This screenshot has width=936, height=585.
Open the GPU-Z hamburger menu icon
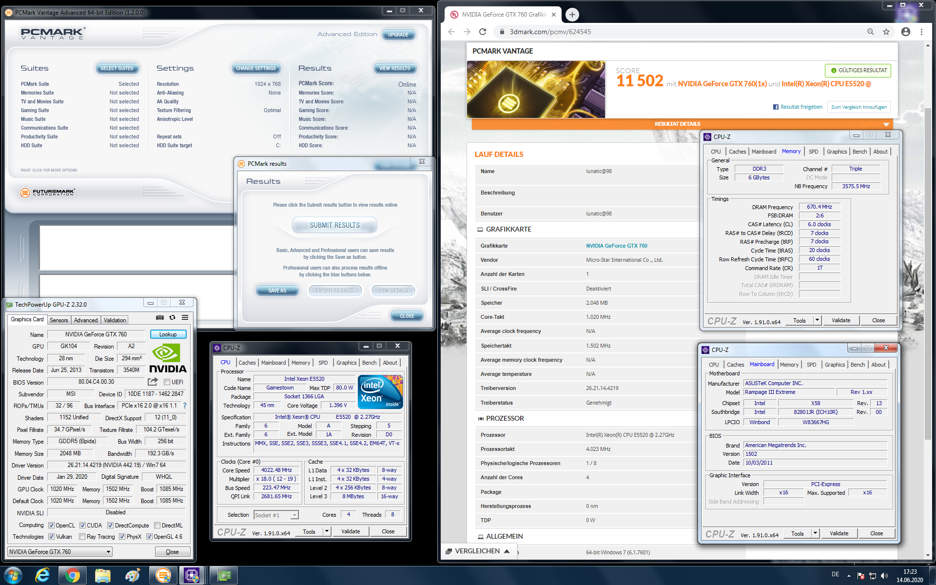click(x=185, y=317)
